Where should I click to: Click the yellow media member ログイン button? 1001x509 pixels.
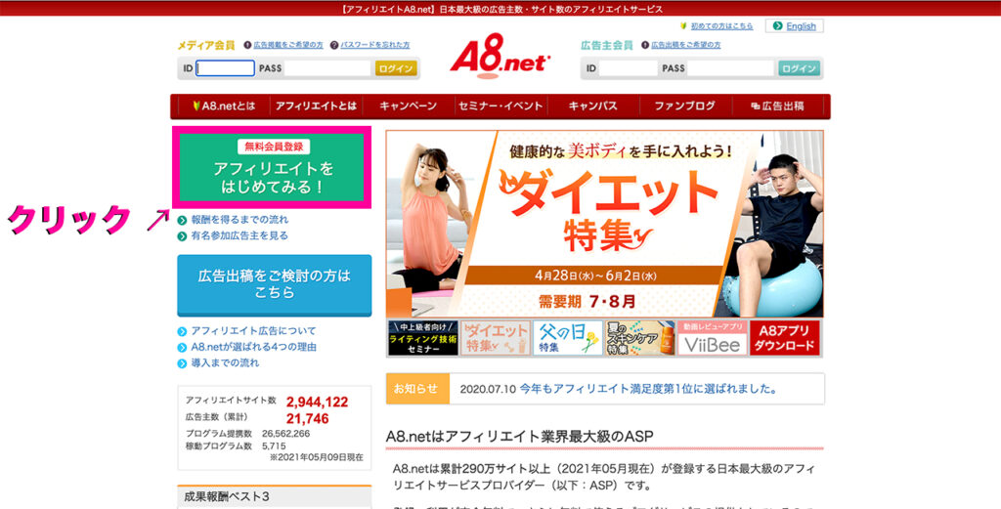coord(396,68)
